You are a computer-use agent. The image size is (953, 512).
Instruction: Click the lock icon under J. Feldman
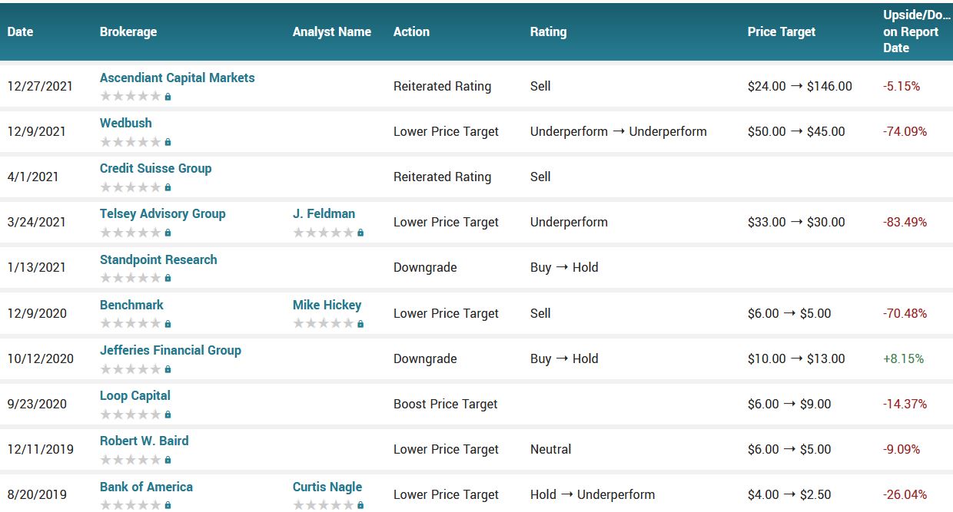click(x=360, y=233)
